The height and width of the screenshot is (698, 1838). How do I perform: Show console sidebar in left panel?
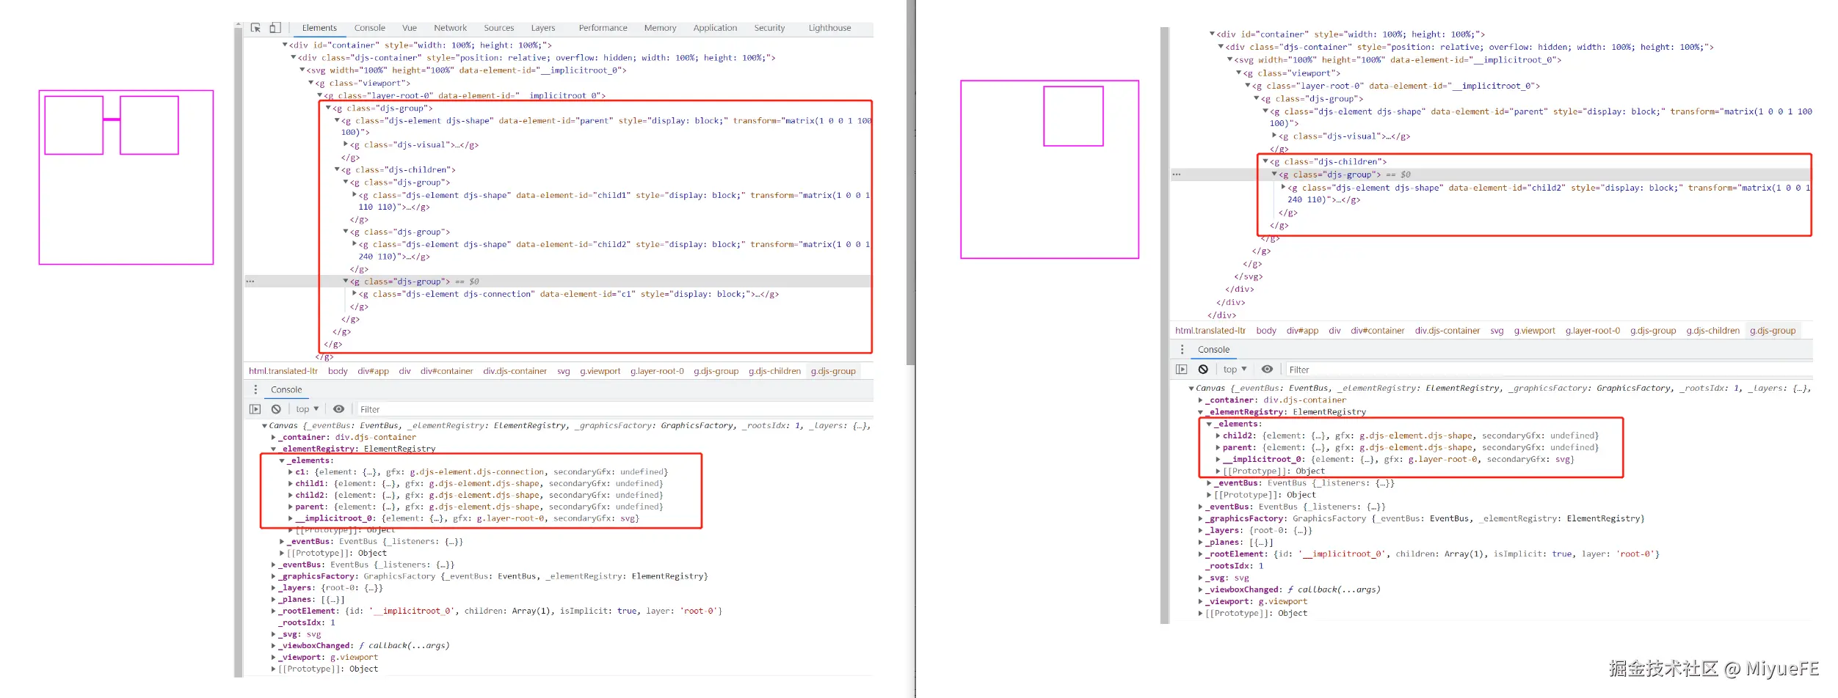[255, 409]
